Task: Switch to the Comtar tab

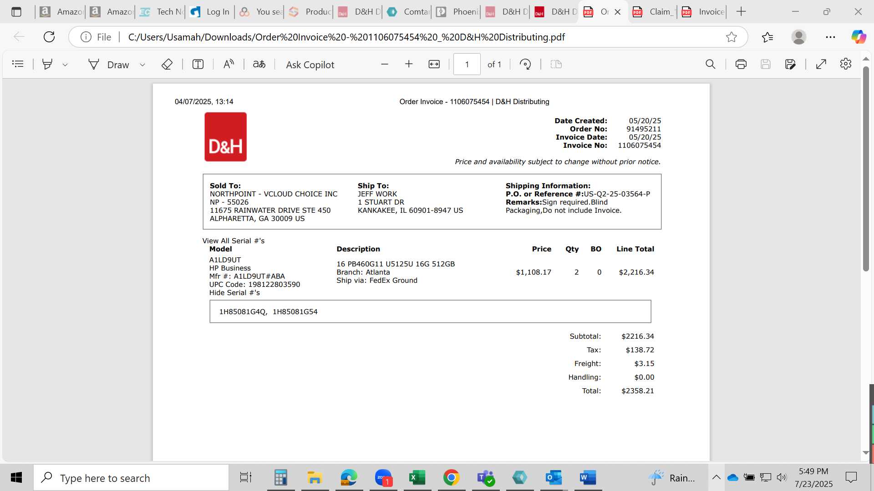Action: (408, 12)
